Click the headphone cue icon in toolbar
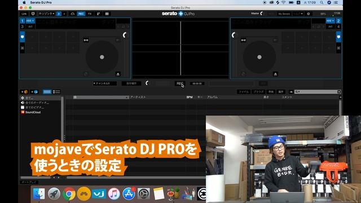 (73, 14)
